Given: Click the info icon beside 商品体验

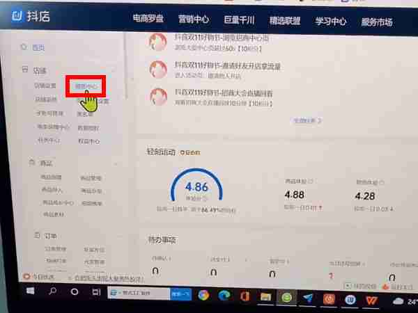Looking at the screenshot, I should [310, 182].
